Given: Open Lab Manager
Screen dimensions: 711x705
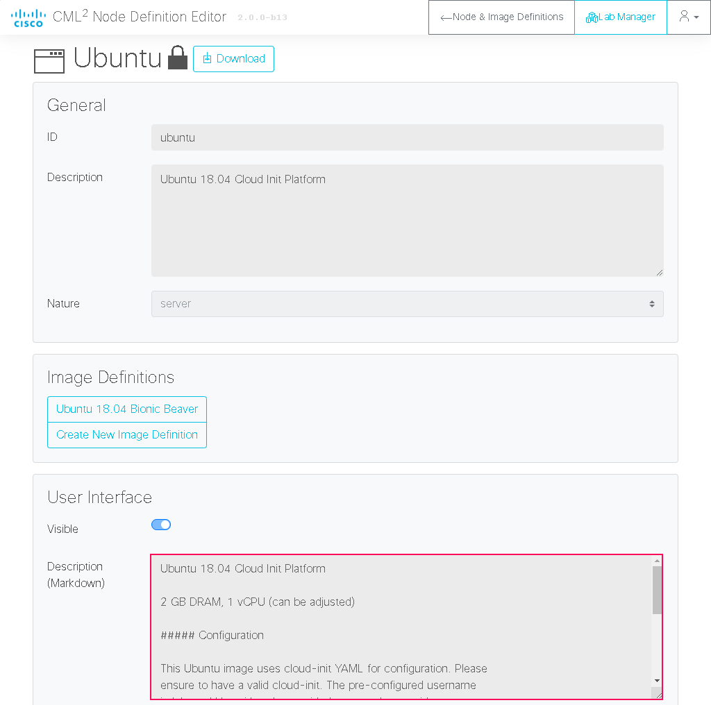Looking at the screenshot, I should coord(620,17).
